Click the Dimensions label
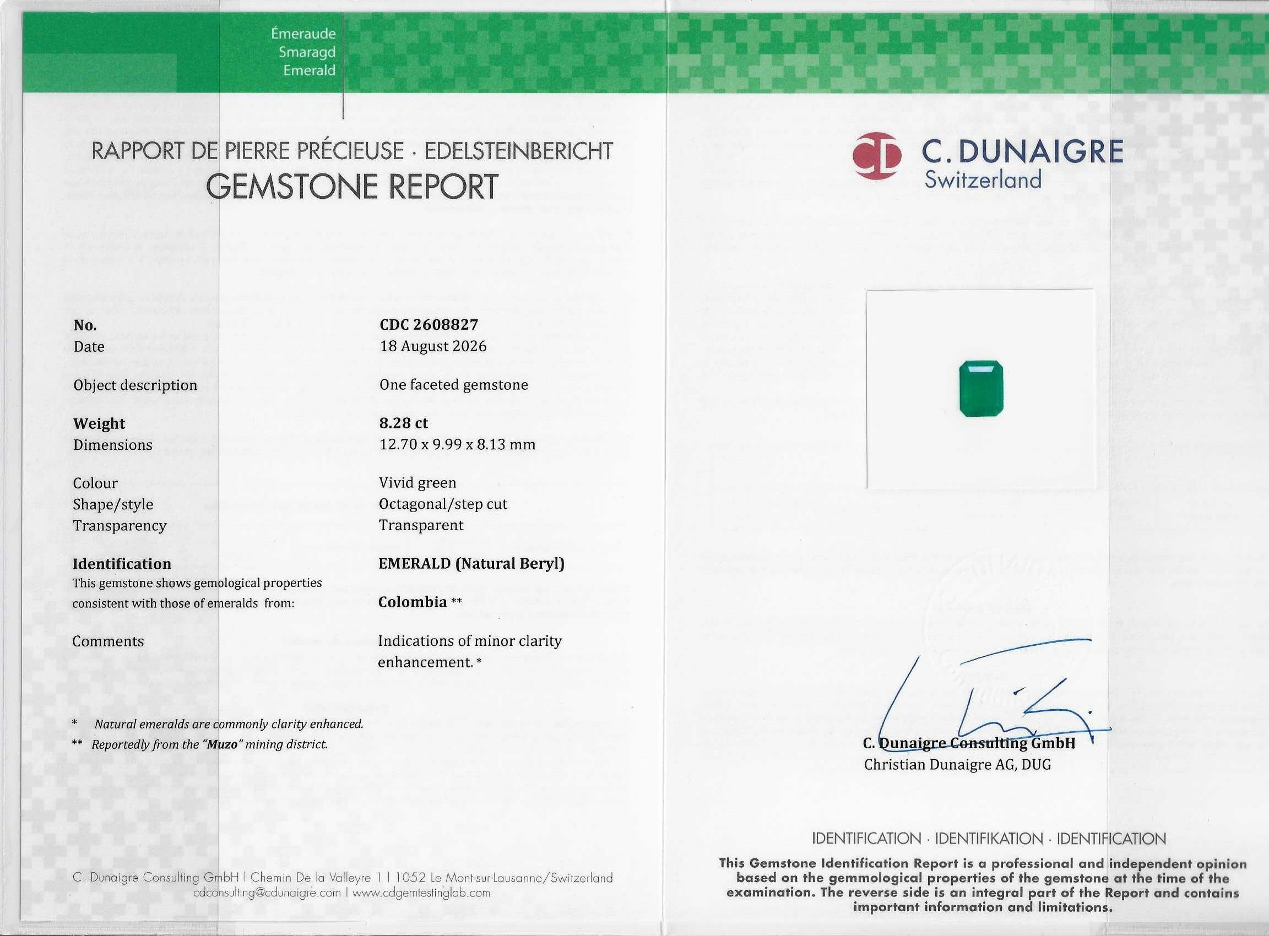The width and height of the screenshot is (1269, 936). 113,445
